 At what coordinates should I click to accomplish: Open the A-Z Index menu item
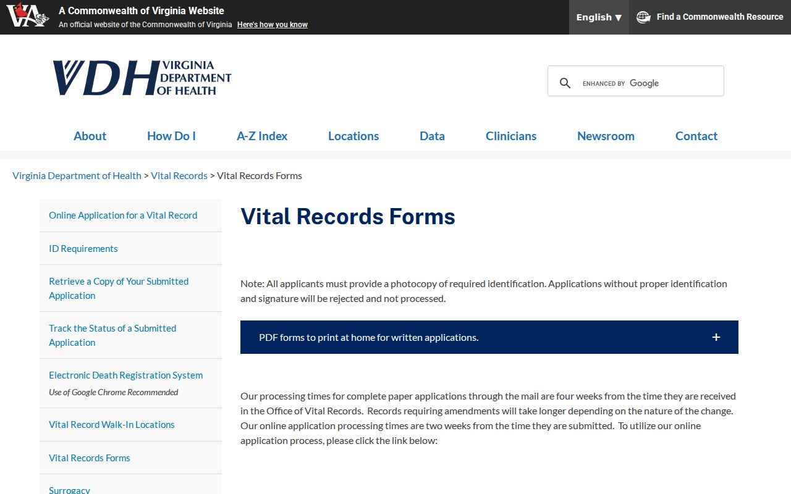[262, 136]
